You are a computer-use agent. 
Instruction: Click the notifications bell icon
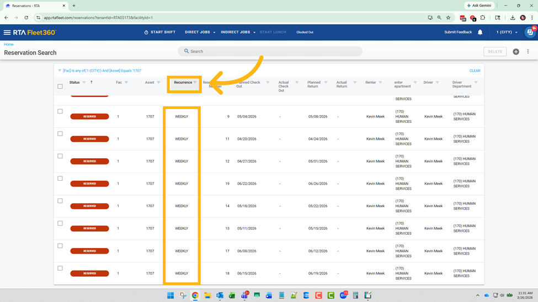pyautogui.click(x=480, y=33)
